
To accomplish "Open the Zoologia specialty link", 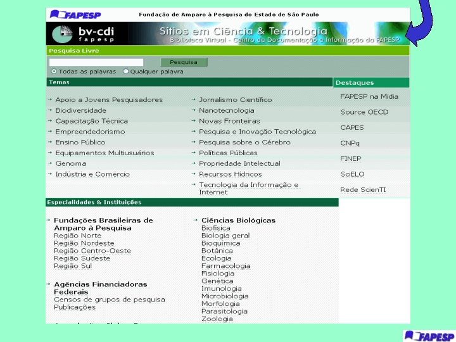I will click(x=217, y=319).
